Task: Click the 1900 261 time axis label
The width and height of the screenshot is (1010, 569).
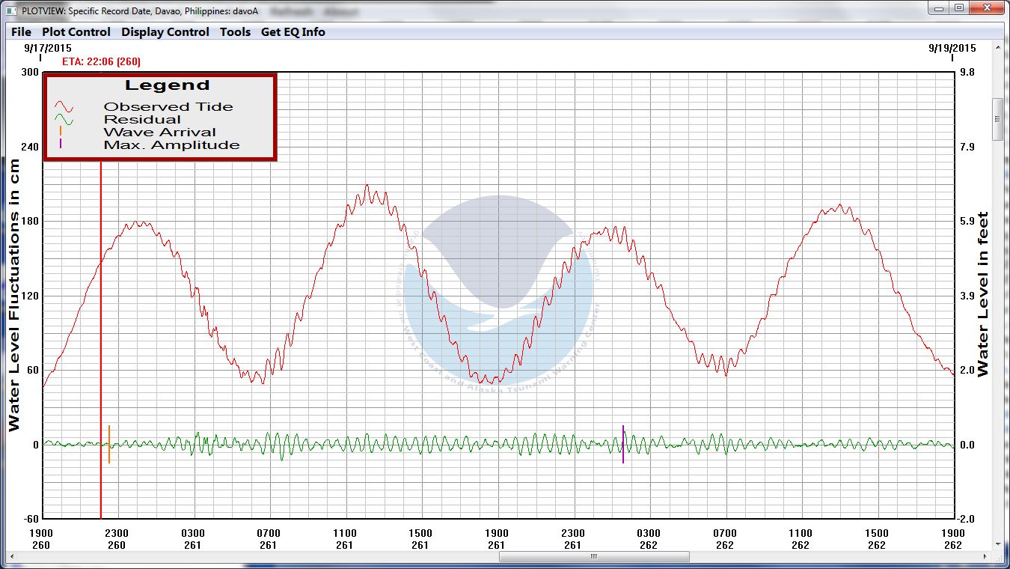Action: (x=497, y=539)
